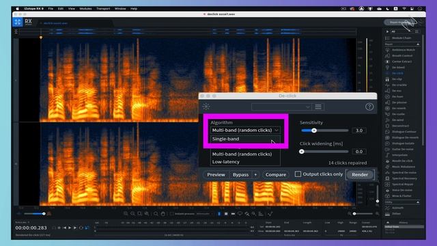Toggle the Instant process checkbox
The width and height of the screenshot is (437, 246).
tap(172, 214)
